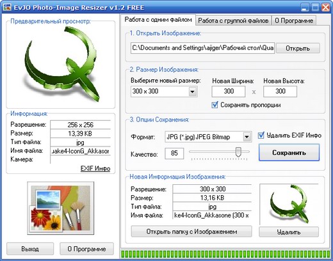
Task: Close the Resizer window
Action: 326,8
